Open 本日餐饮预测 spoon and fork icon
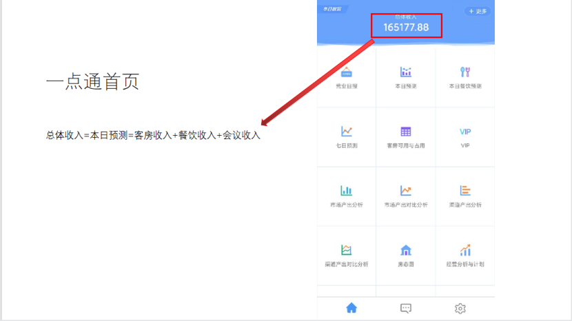The height and width of the screenshot is (321, 572). pos(465,72)
